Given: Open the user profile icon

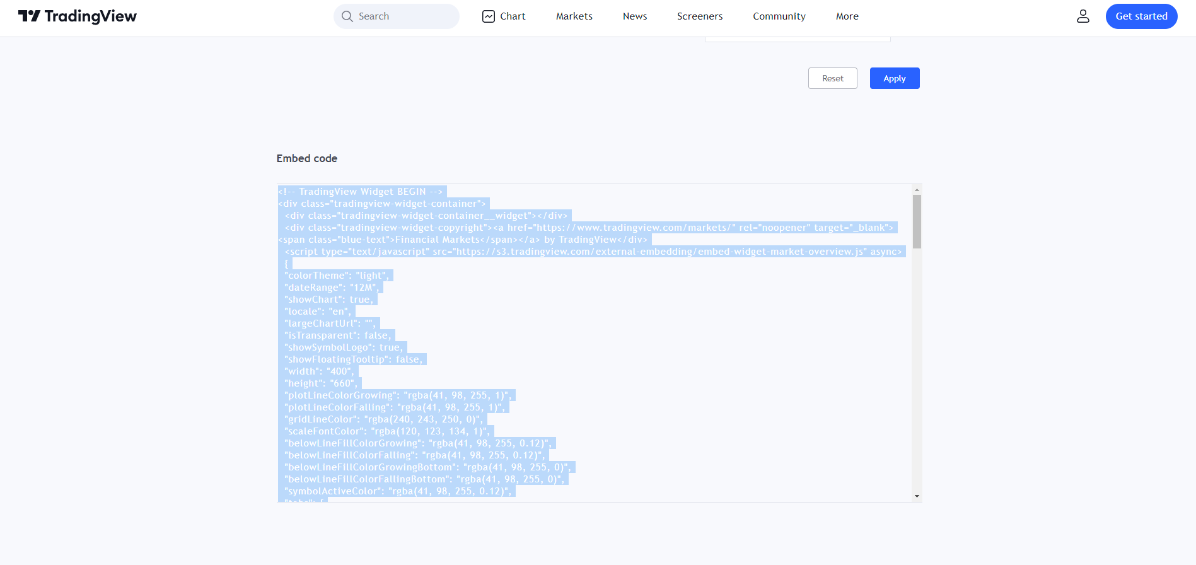Looking at the screenshot, I should (1083, 16).
